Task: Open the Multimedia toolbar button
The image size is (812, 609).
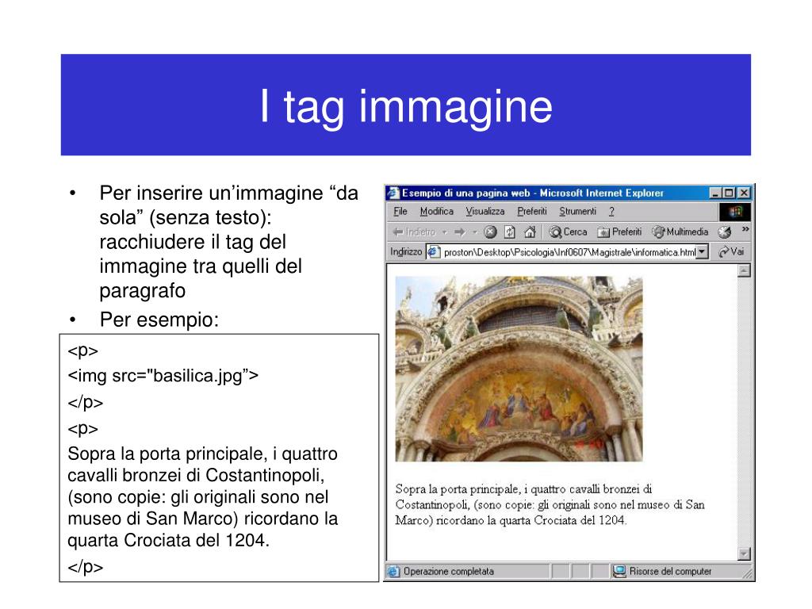Action: (680, 232)
